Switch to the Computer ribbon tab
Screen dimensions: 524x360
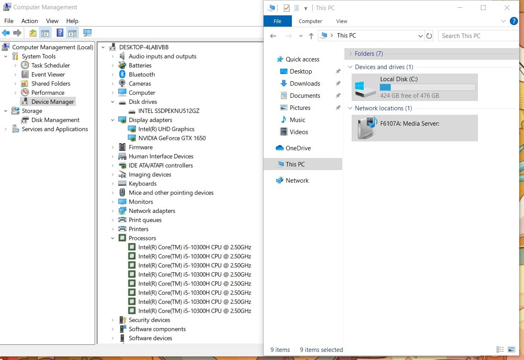tap(310, 21)
